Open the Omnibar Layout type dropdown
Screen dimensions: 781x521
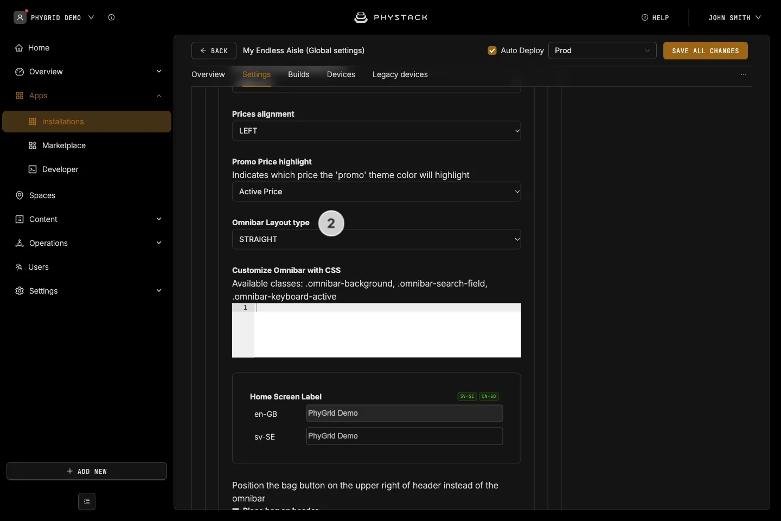376,239
